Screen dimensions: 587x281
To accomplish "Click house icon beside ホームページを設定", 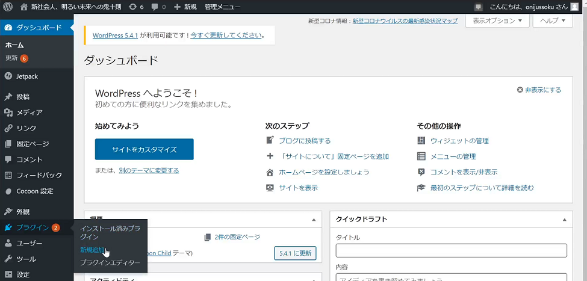I will click(x=270, y=172).
